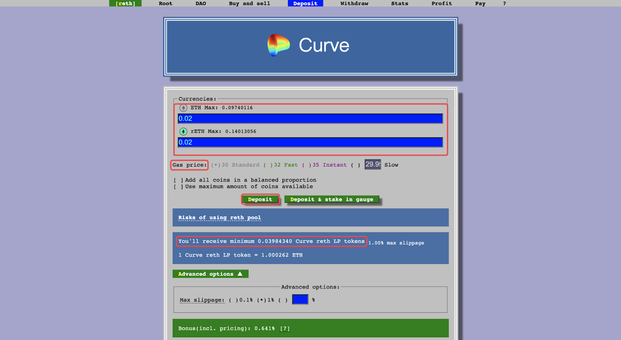Click the rETH currency icon
Screen dimensions: 621x340
(x=183, y=132)
